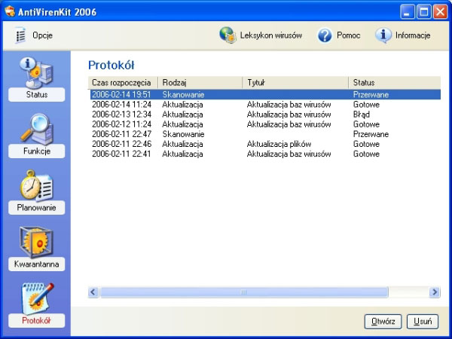Click the horizontal scrollbar left arrow
Screen dimensions: 452x339
pos(93,292)
